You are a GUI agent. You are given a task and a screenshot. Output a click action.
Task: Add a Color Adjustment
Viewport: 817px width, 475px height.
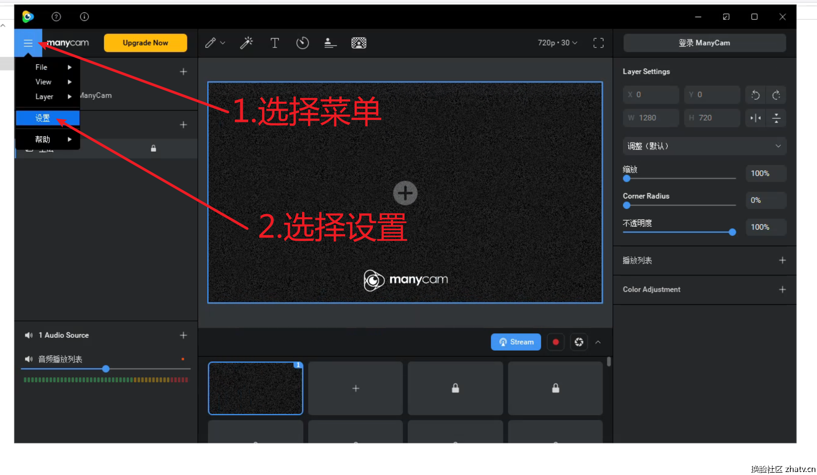point(782,289)
